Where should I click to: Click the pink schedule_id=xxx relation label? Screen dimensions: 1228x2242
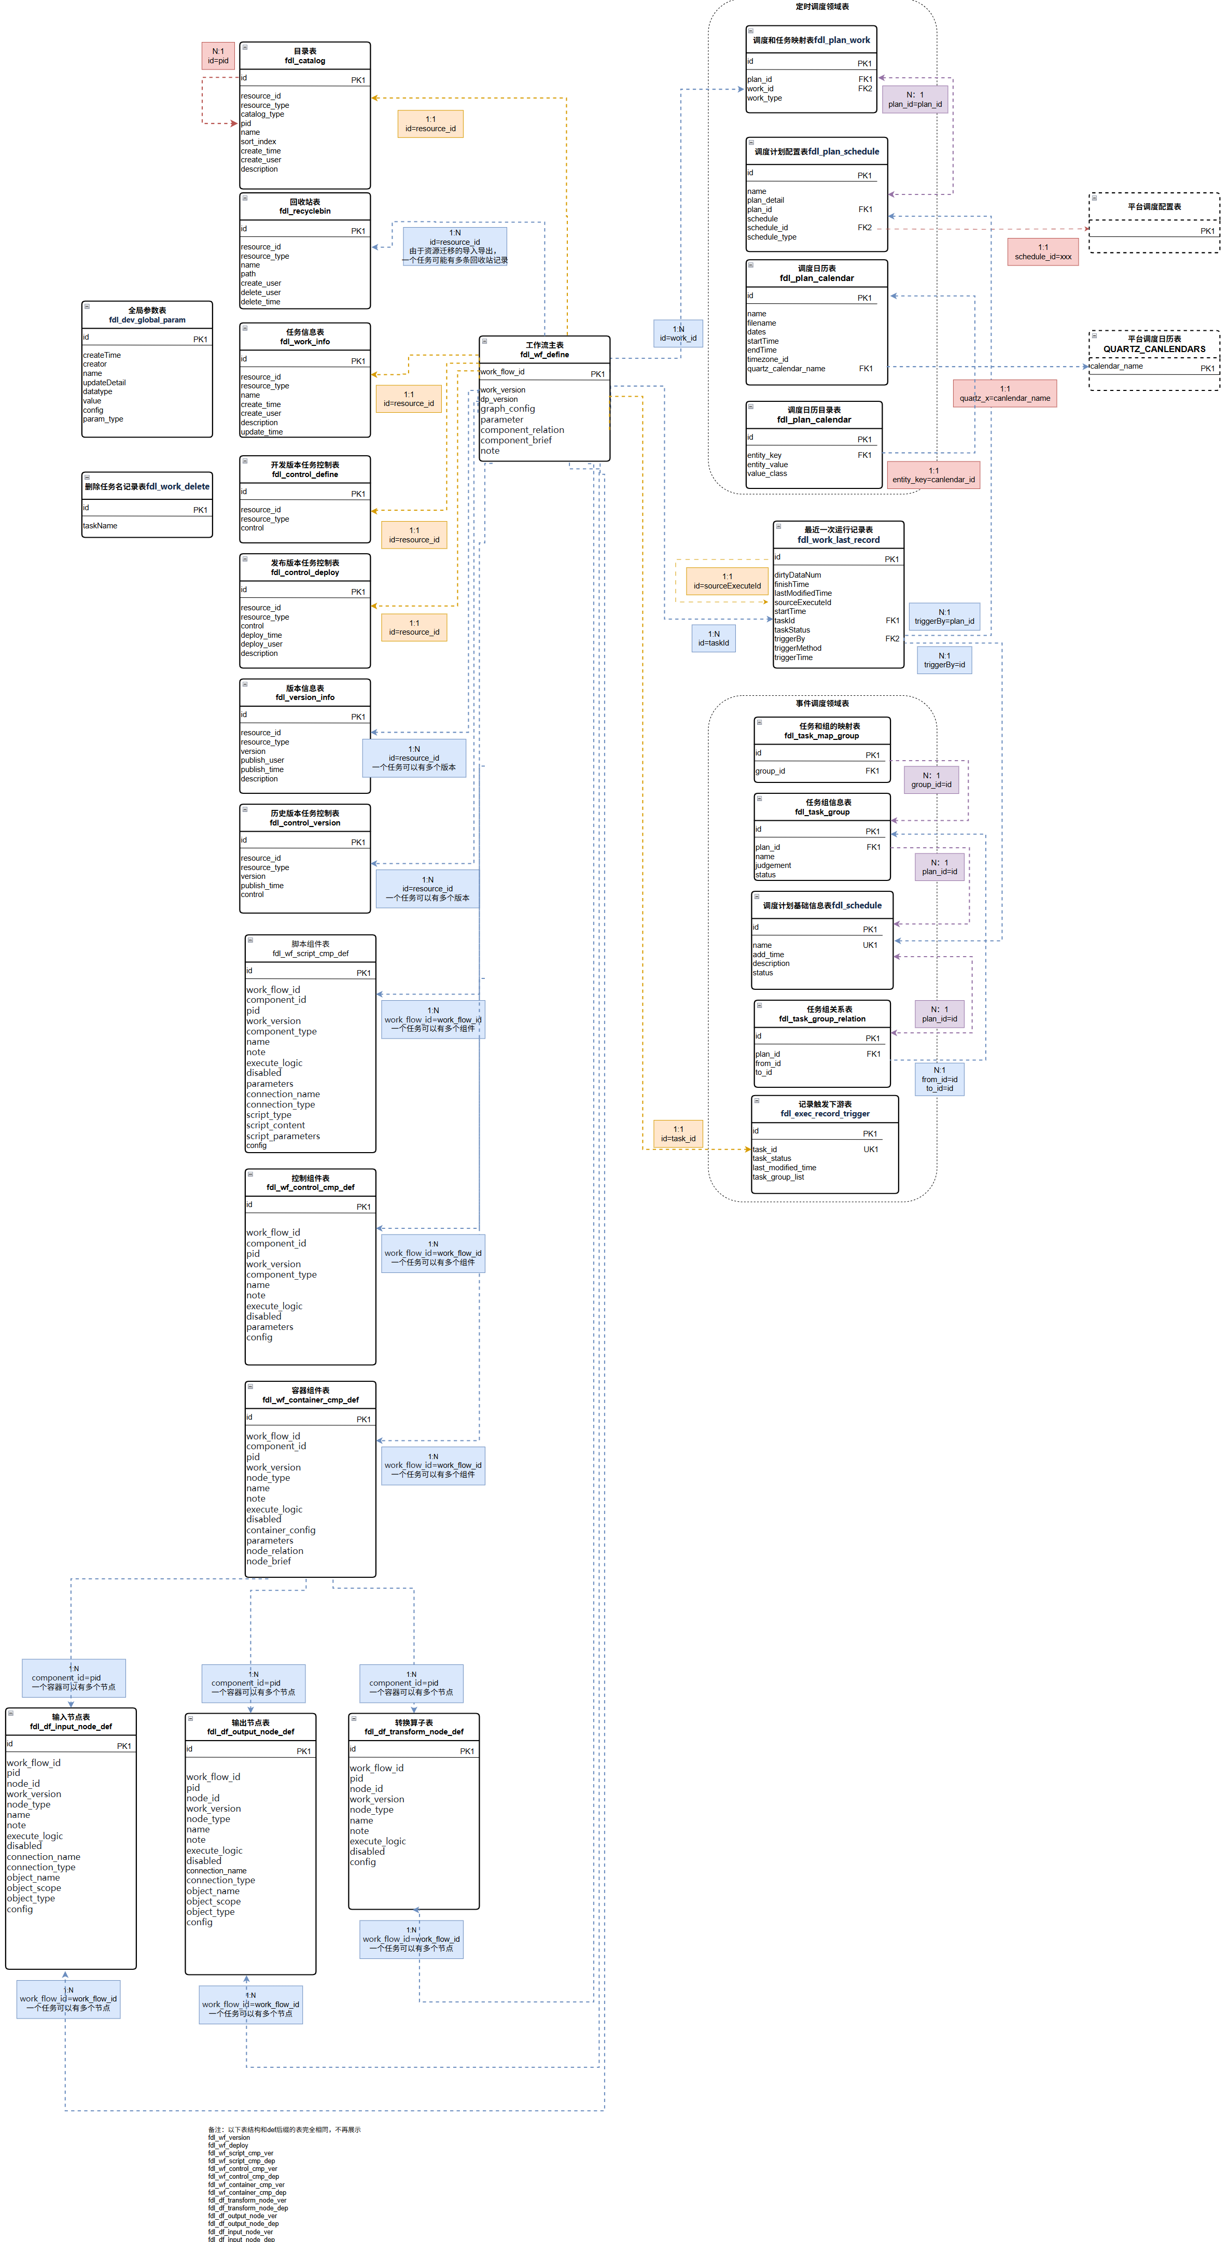[1043, 253]
